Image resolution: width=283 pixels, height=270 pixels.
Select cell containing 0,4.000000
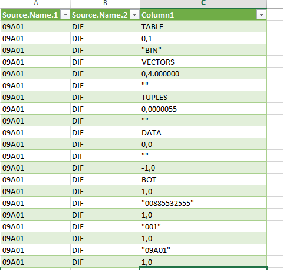pos(203,74)
